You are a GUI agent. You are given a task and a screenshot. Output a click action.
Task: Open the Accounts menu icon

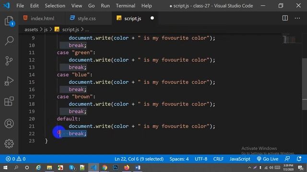pyautogui.click(x=9, y=123)
